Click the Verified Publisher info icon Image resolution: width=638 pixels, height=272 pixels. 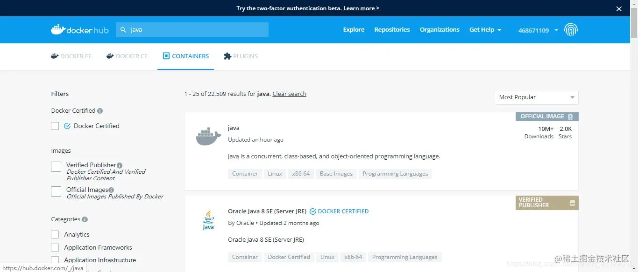[x=120, y=165]
